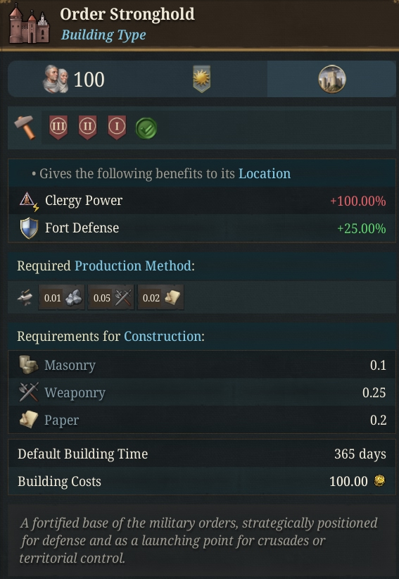
Task: Click the Clergy Power modifier icon
Action: click(x=29, y=201)
